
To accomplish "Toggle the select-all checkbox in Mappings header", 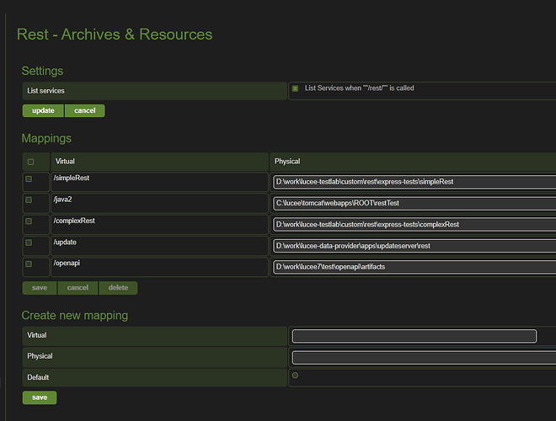I will pyautogui.click(x=31, y=162).
